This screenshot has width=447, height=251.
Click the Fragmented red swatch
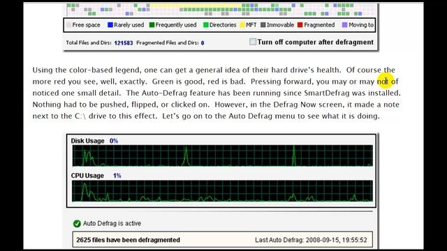(300, 25)
